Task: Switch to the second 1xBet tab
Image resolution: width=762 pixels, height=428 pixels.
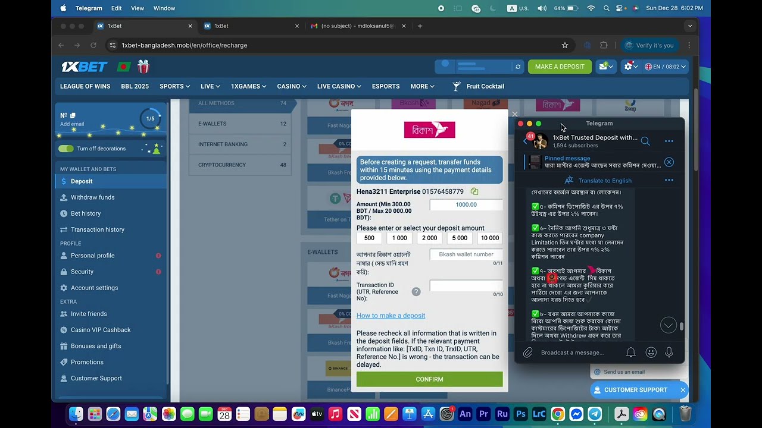Action: (250, 26)
